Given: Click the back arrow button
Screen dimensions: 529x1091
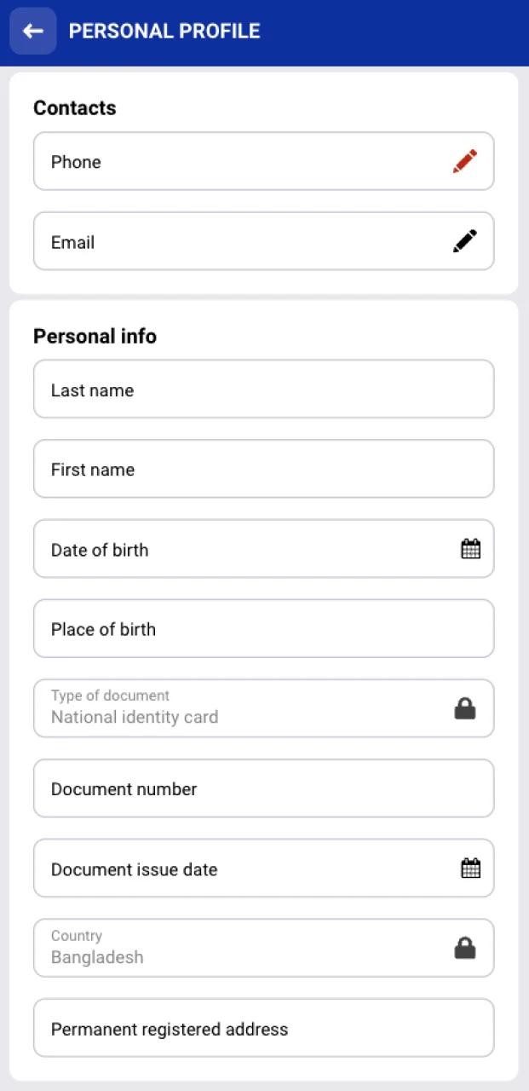Looking at the screenshot, I should pyautogui.click(x=33, y=32).
